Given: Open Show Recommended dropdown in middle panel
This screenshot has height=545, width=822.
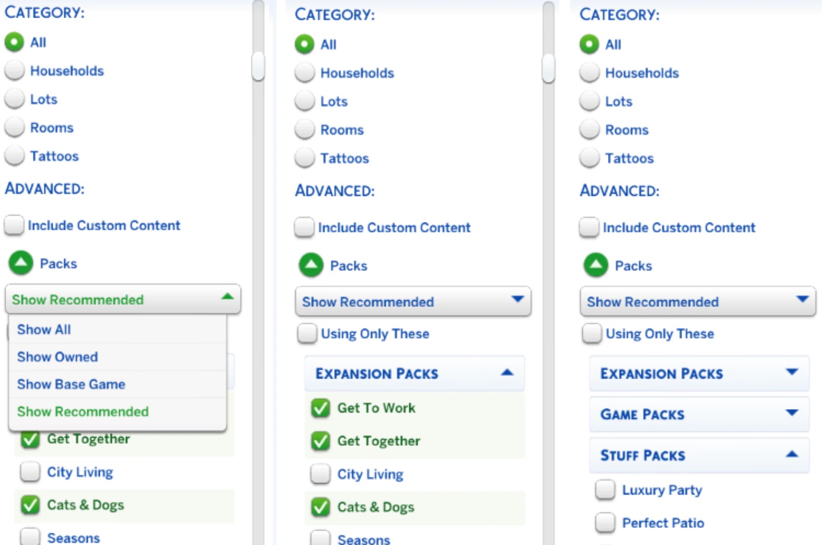Looking at the screenshot, I should click(x=413, y=302).
